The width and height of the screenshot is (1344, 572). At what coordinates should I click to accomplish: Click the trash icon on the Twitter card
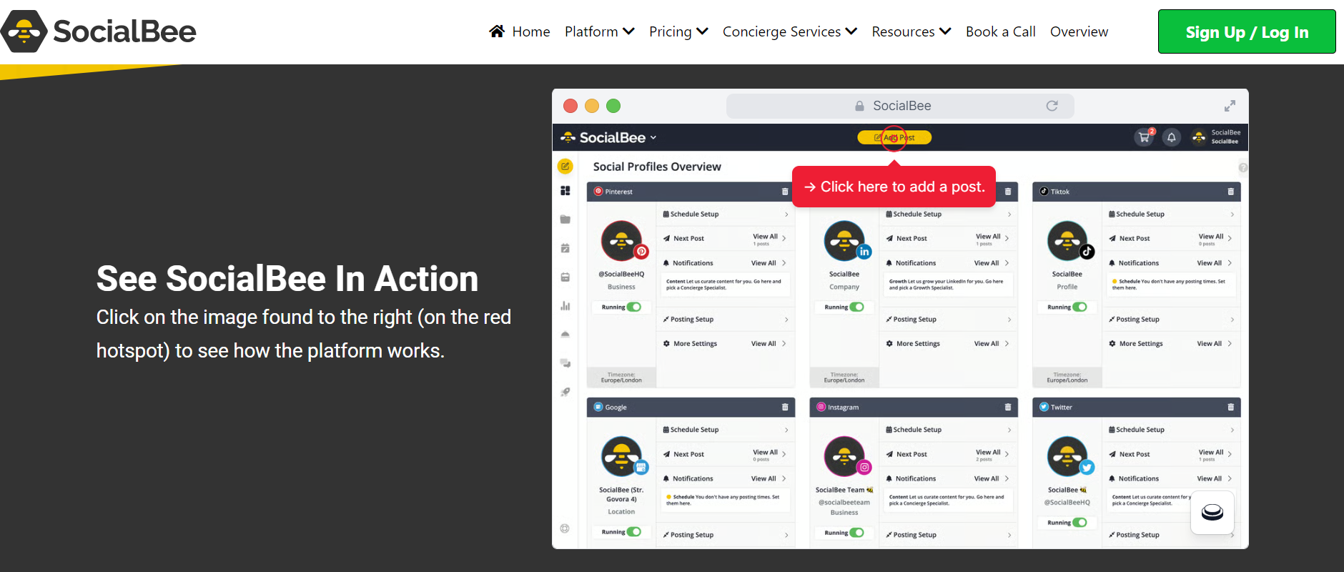1230,407
